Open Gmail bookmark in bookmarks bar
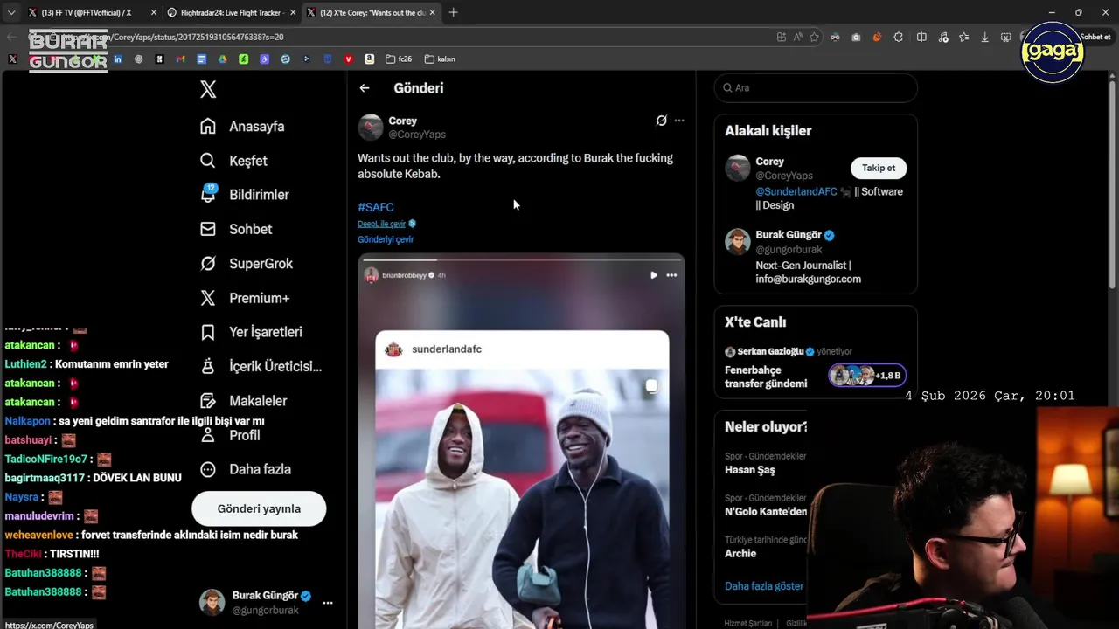 180,59
